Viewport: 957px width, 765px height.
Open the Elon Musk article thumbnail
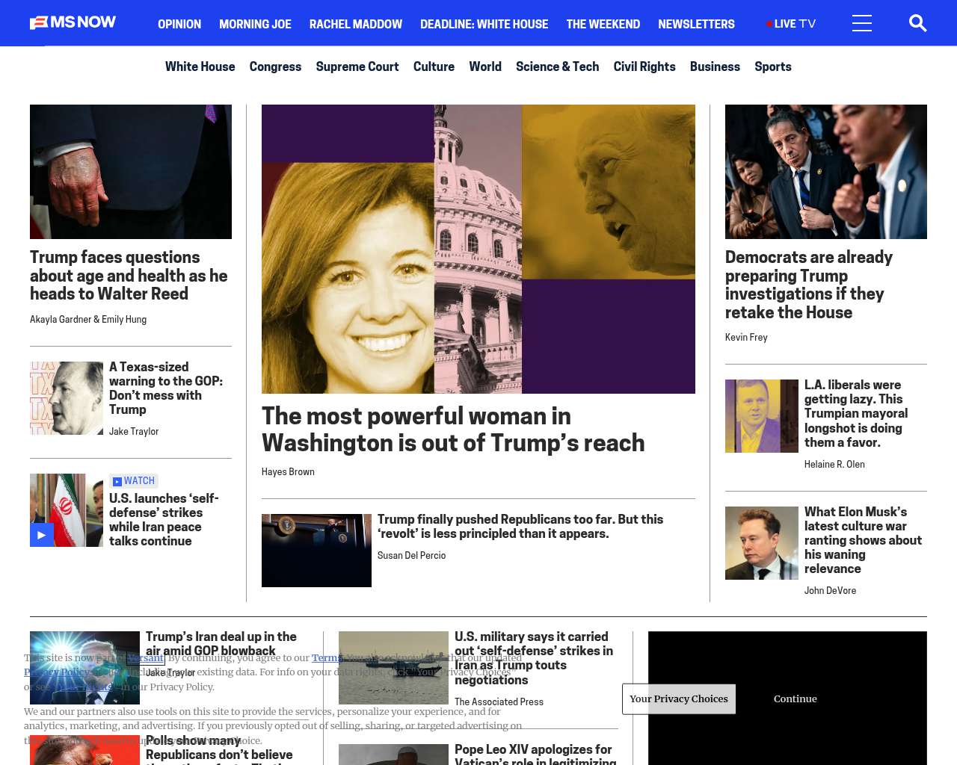[x=762, y=543]
